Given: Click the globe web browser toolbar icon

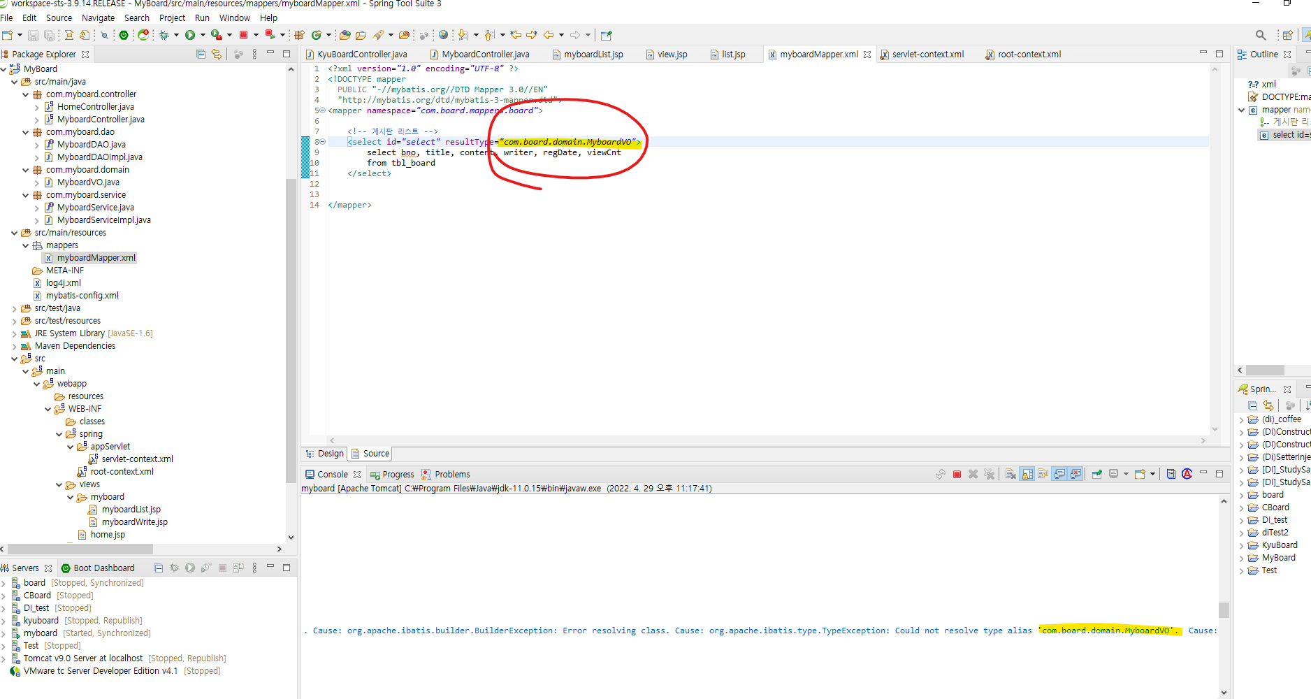Looking at the screenshot, I should point(443,35).
